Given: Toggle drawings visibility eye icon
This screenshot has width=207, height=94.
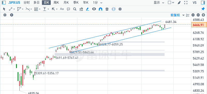Looking at the screenshot, I should (x=94, y=9).
